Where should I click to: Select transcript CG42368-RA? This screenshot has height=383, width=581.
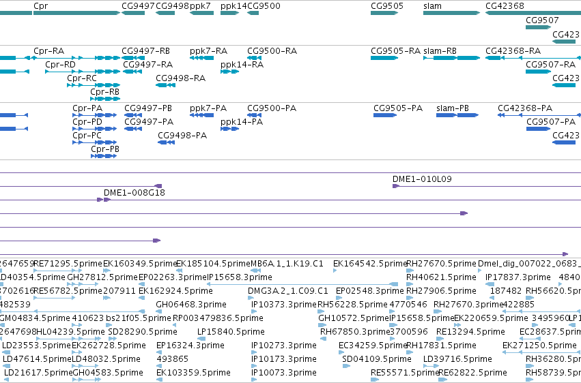tap(533, 58)
